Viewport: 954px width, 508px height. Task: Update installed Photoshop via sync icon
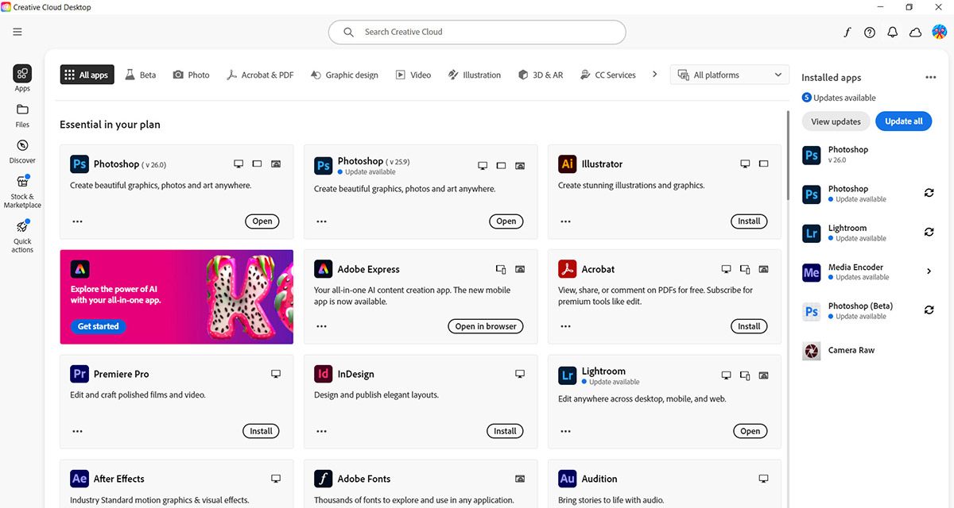[x=929, y=193]
